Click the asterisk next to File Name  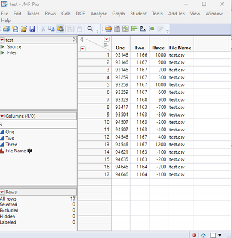click(x=30, y=151)
